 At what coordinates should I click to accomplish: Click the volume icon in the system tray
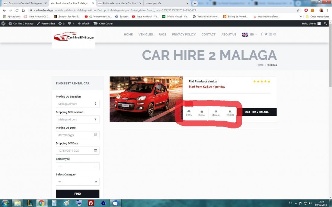point(310,203)
